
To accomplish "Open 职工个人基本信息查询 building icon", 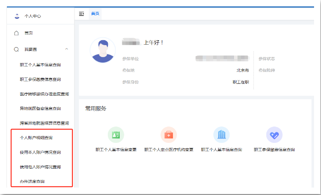I will pos(222,134).
